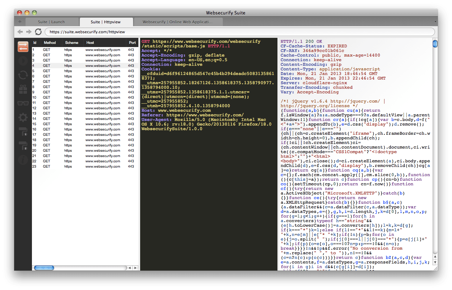The width and height of the screenshot is (452, 290).
Task: Click the jQuery v1.6.4 comment in response body
Action: [x=333, y=104]
